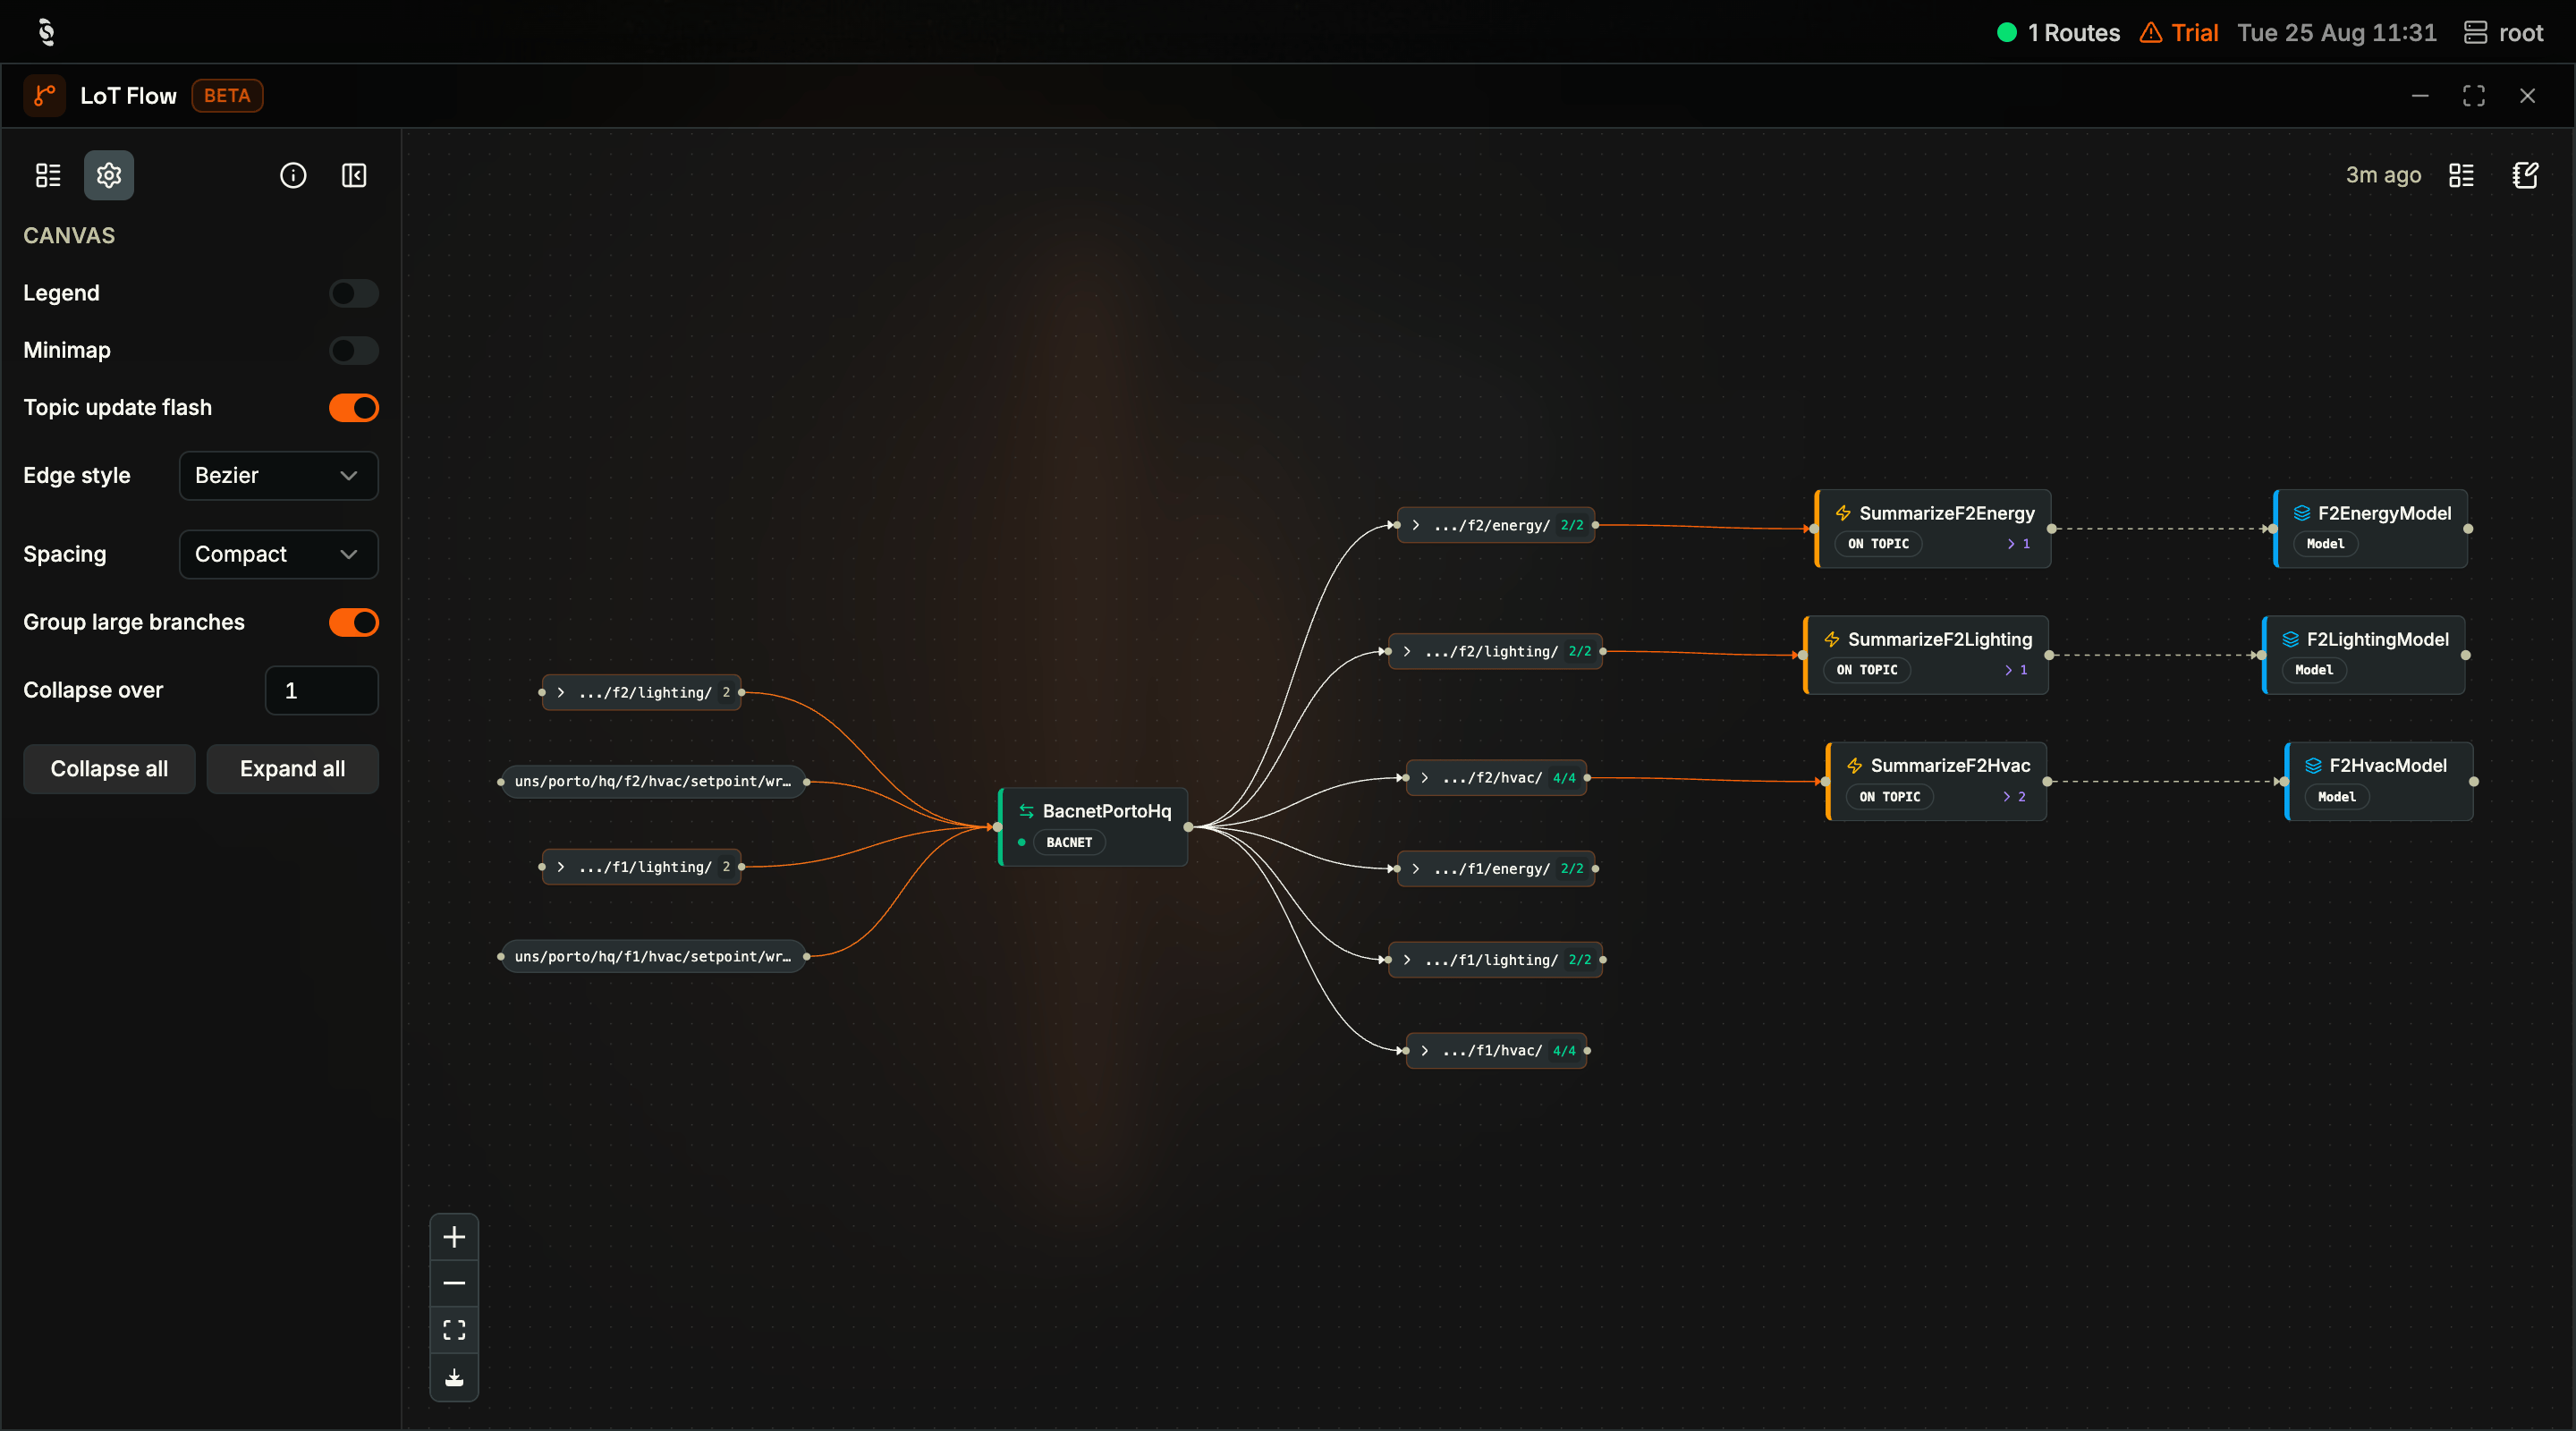Click ON TOPIC badge in SummarizeF2Energy
Screen dimensions: 2576x1431
click(1878, 544)
